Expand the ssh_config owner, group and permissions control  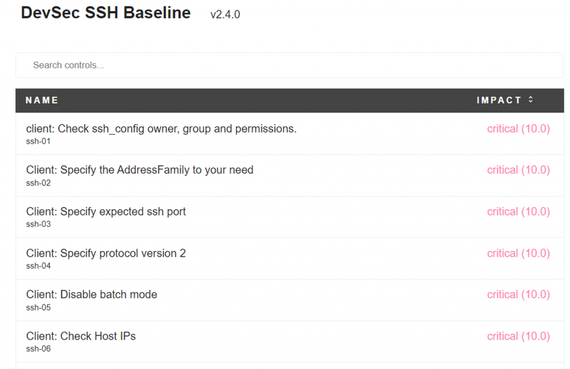(161, 129)
